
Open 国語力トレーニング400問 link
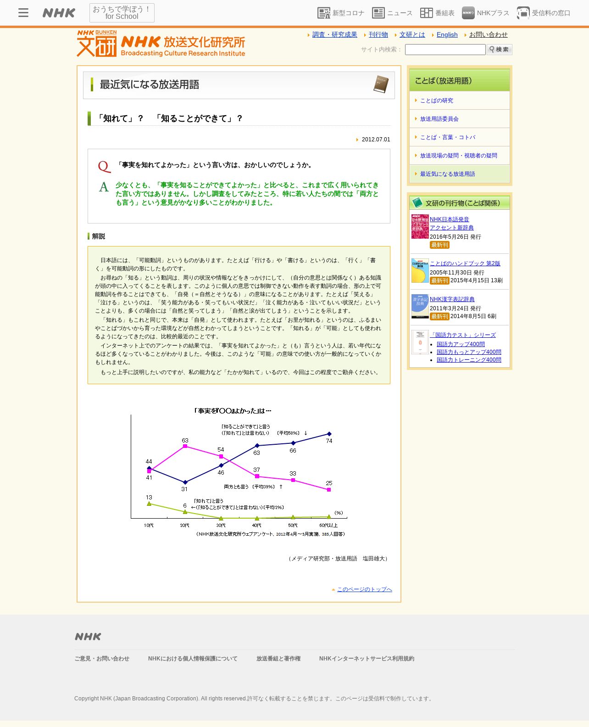(x=469, y=360)
